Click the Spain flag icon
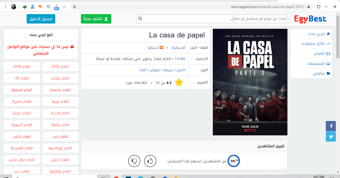 pos(161,47)
